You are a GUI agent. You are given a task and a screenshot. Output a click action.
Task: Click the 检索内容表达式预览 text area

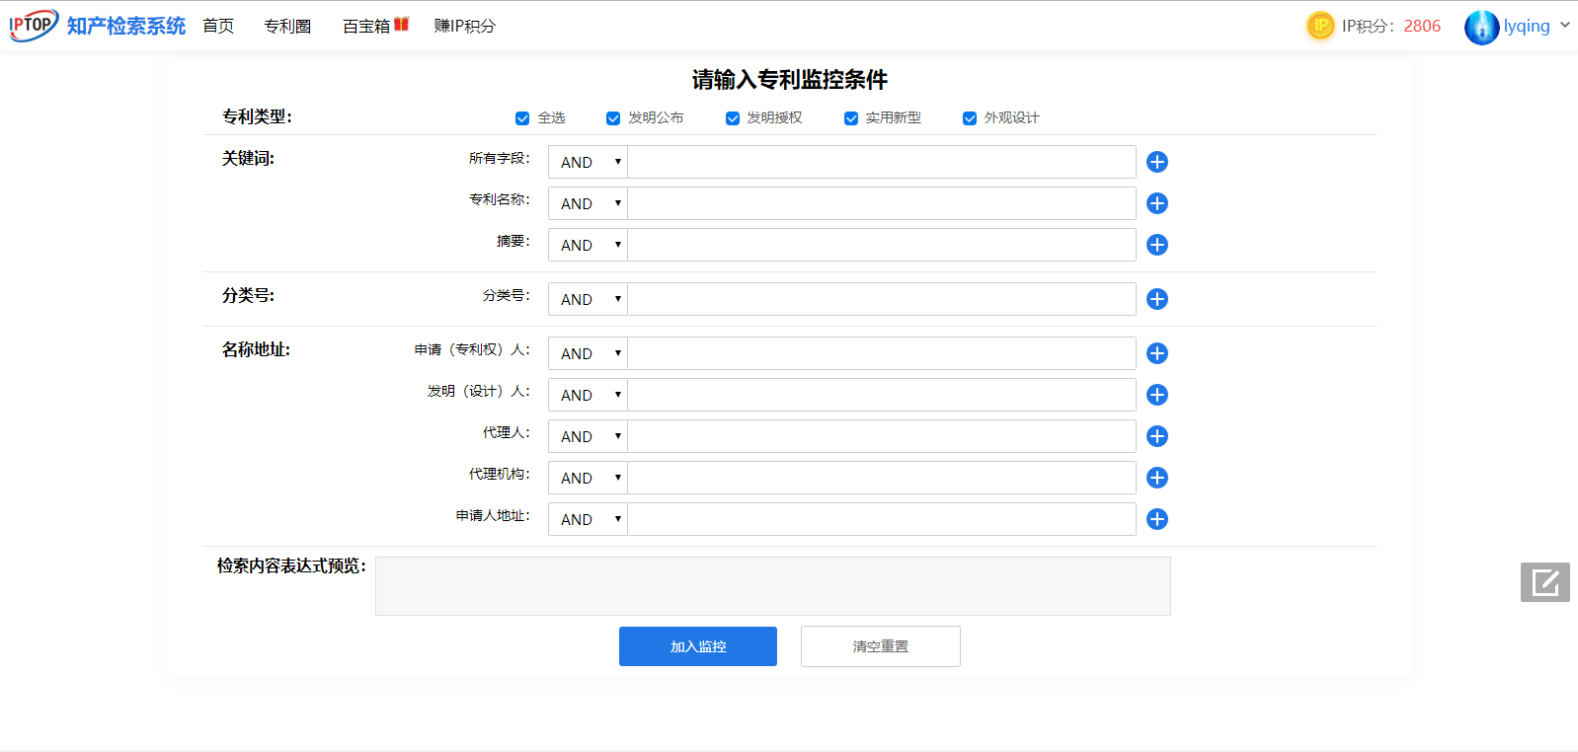[772, 586]
